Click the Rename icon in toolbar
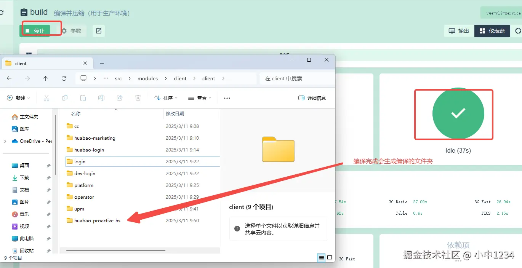 click(x=101, y=98)
